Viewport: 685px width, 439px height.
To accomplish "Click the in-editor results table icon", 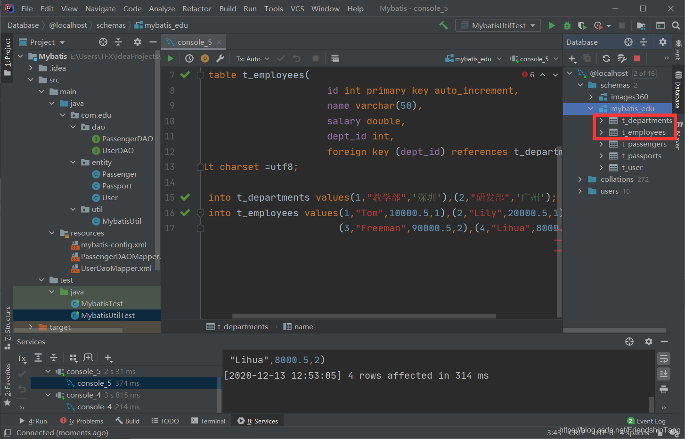I will click(335, 58).
